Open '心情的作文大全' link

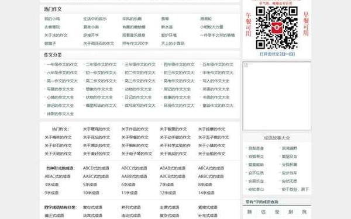pos(60,98)
